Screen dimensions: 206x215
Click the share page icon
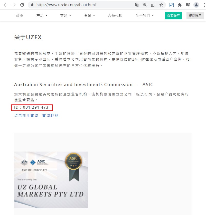(153, 5)
